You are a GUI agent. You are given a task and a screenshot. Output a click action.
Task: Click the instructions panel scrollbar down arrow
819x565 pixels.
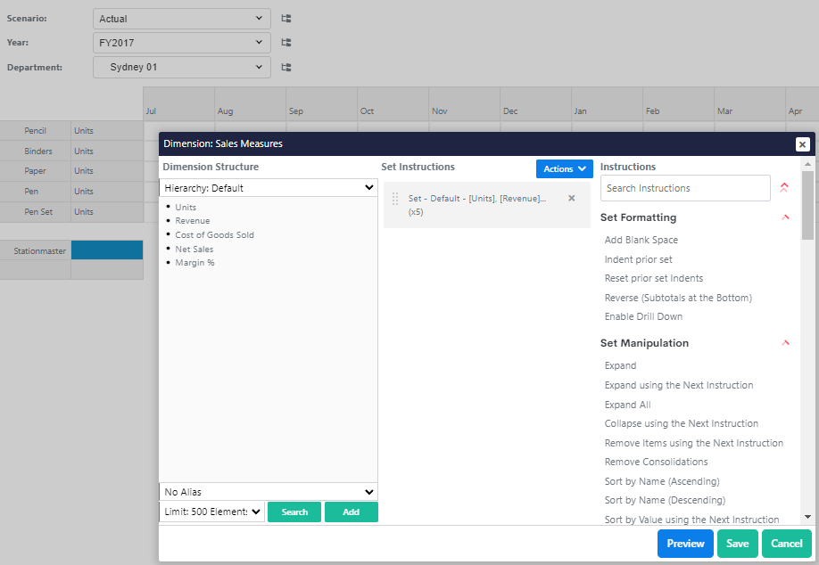click(x=807, y=516)
